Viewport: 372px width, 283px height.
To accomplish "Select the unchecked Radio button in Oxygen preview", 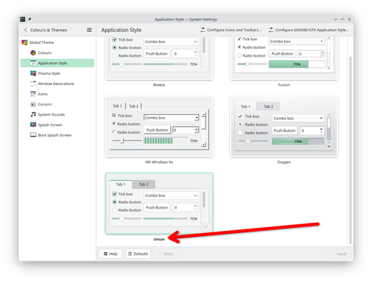I will 240,133.
